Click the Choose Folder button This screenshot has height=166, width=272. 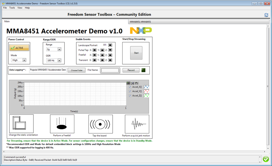tap(77, 70)
